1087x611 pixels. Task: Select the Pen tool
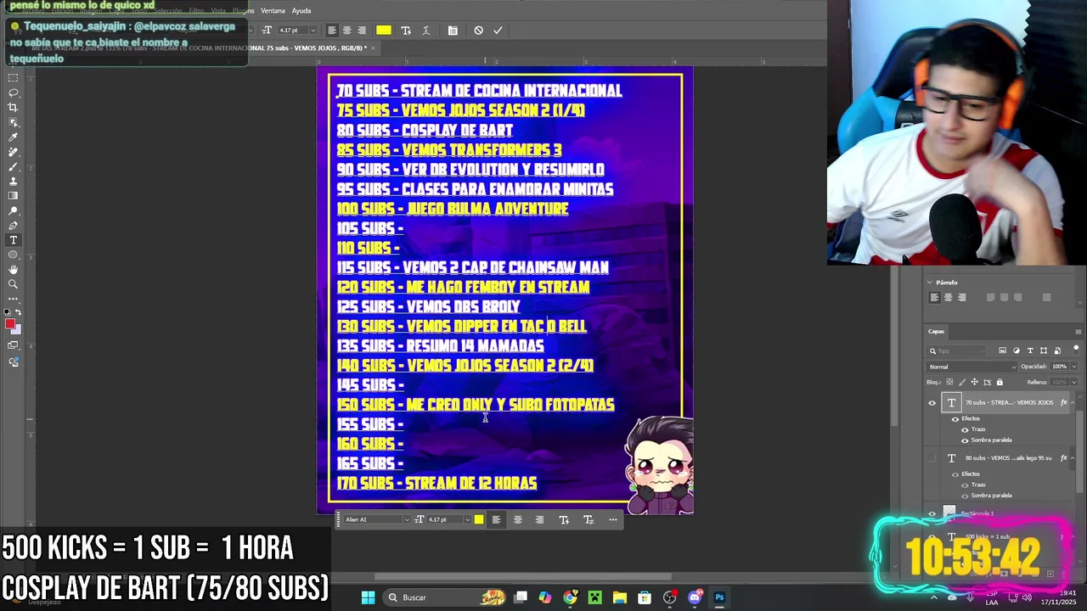13,225
